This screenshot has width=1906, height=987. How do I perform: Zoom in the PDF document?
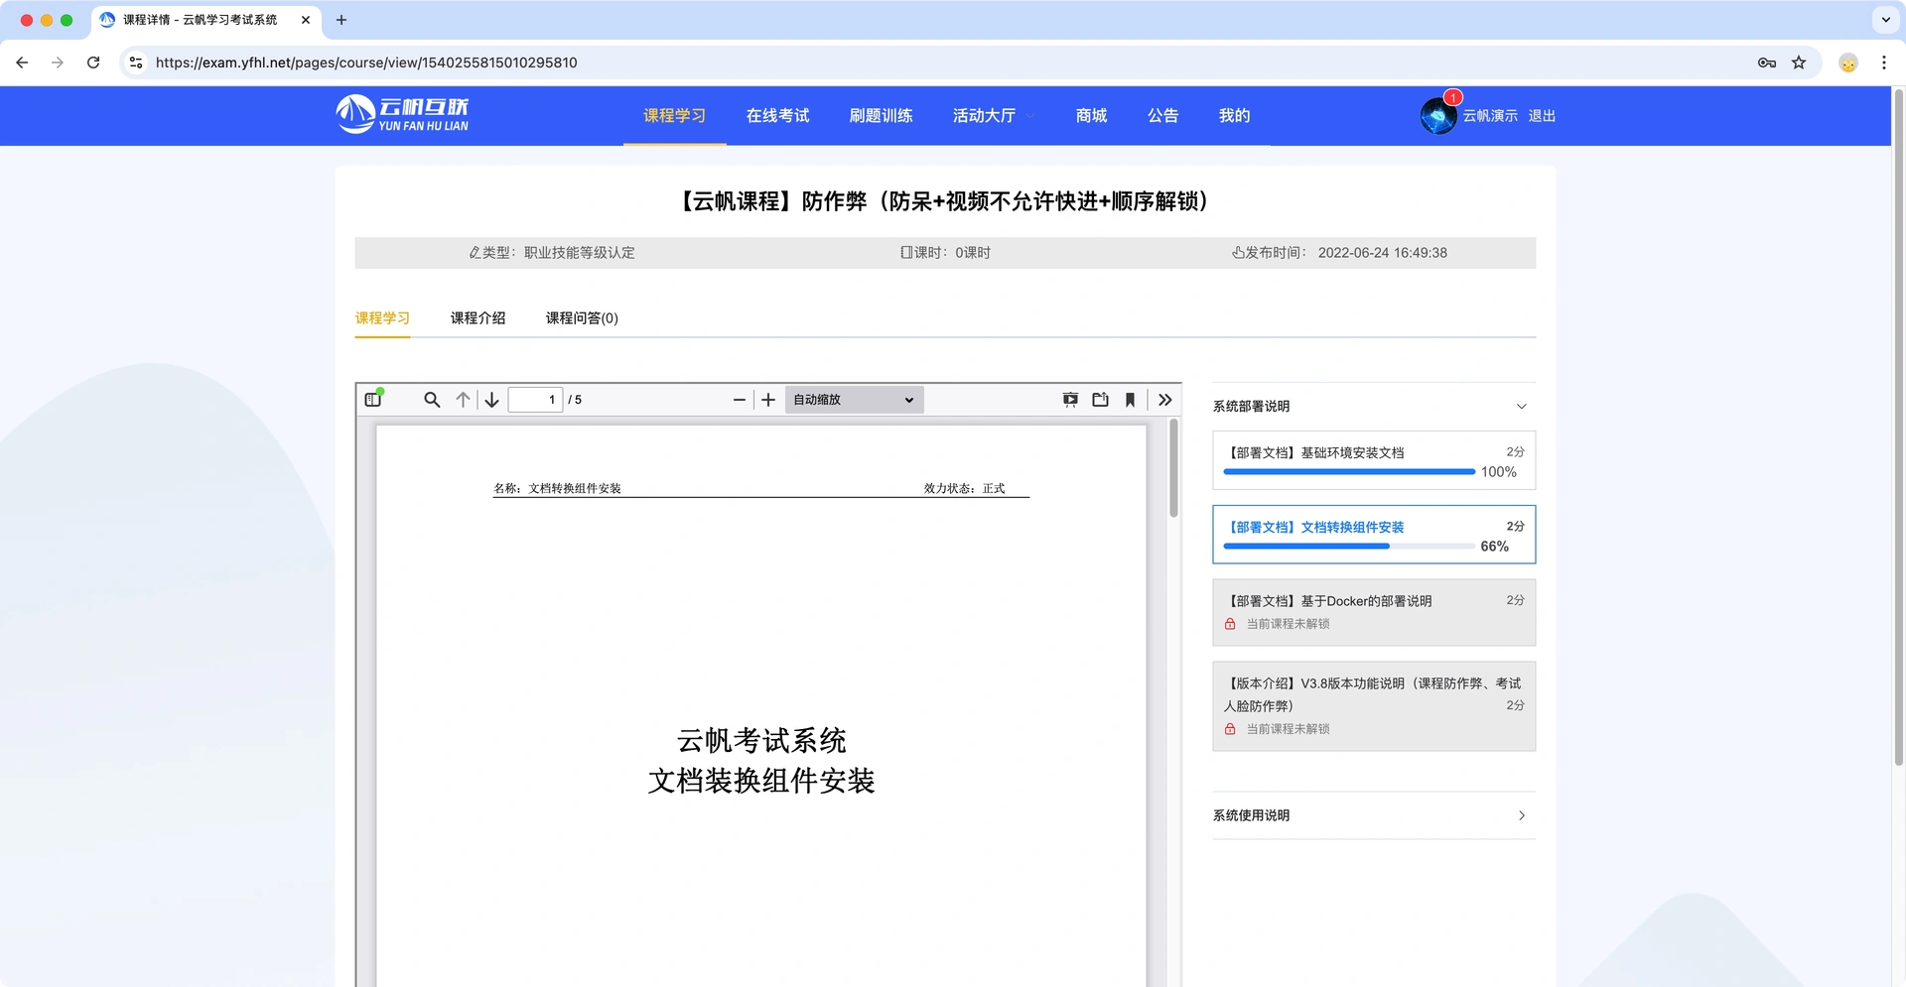point(768,400)
